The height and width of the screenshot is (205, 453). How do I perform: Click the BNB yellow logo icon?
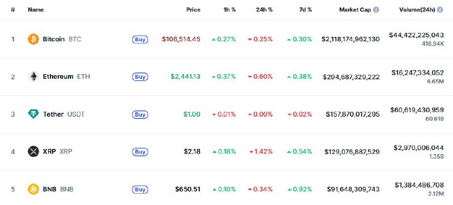click(33, 189)
